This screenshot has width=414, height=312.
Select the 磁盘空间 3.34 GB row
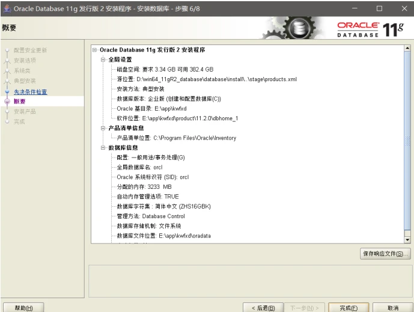(x=165, y=70)
